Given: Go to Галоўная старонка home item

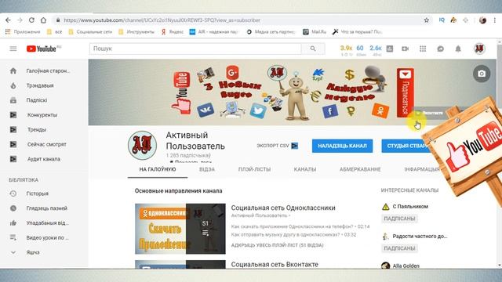Looking at the screenshot, I should (x=44, y=71).
